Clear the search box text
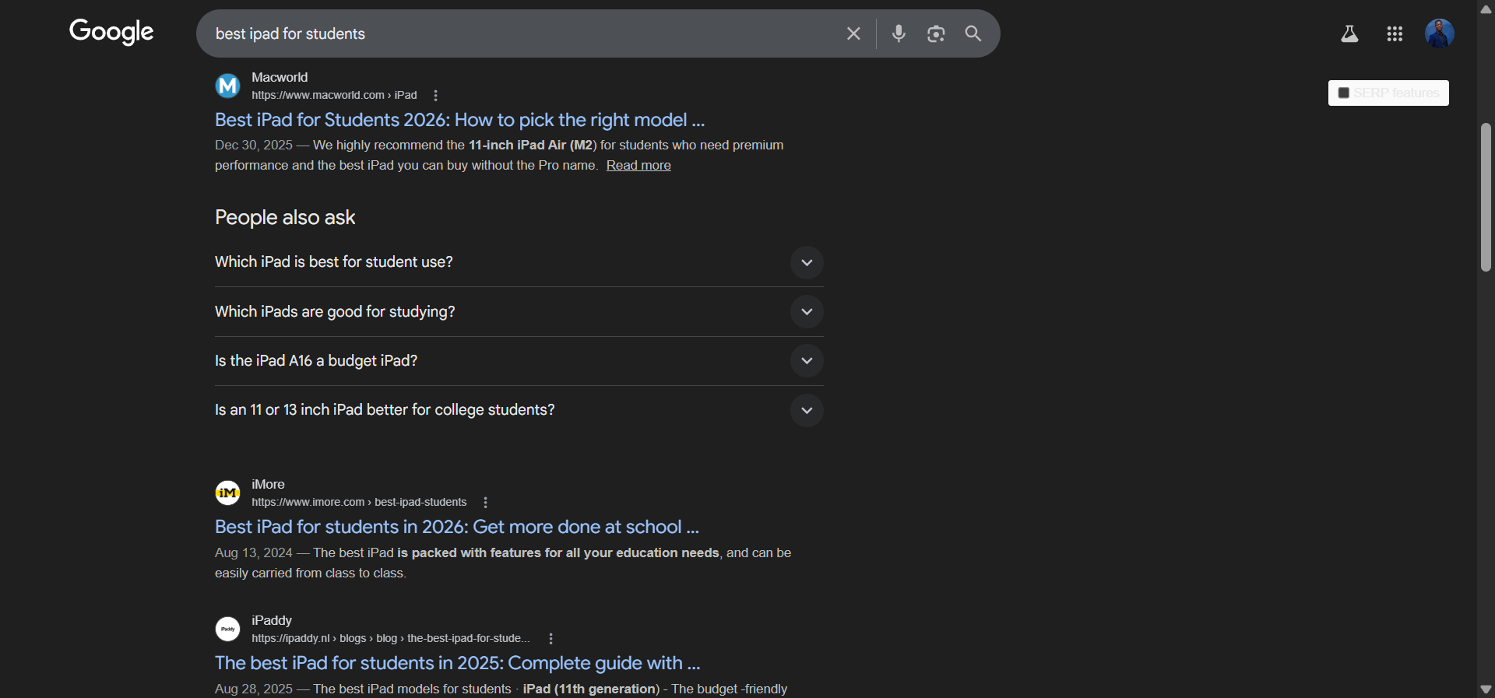The image size is (1495, 698). coord(853,33)
